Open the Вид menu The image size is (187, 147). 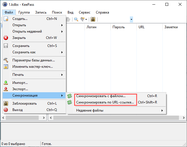[70, 12]
